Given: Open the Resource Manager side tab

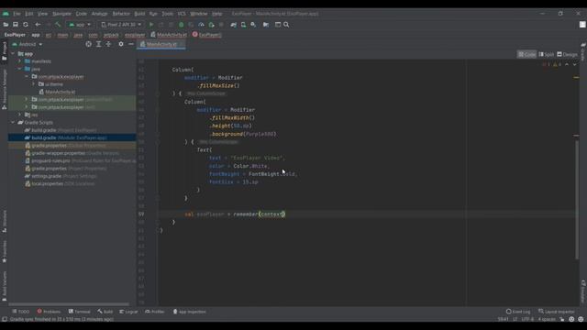Looking at the screenshot, I should point(5,89).
